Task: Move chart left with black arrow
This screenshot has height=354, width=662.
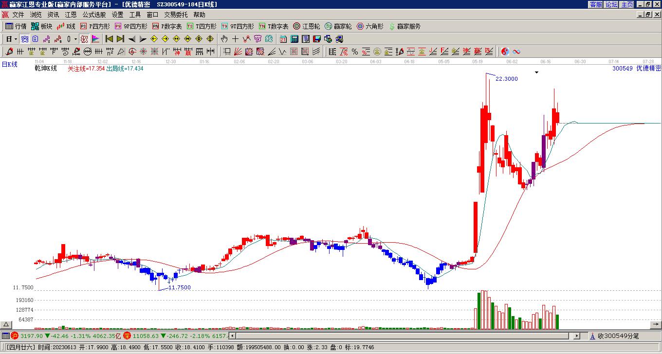Action: click(x=132, y=39)
